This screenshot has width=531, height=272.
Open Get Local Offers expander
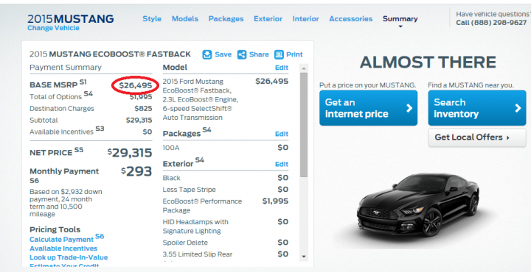477,137
